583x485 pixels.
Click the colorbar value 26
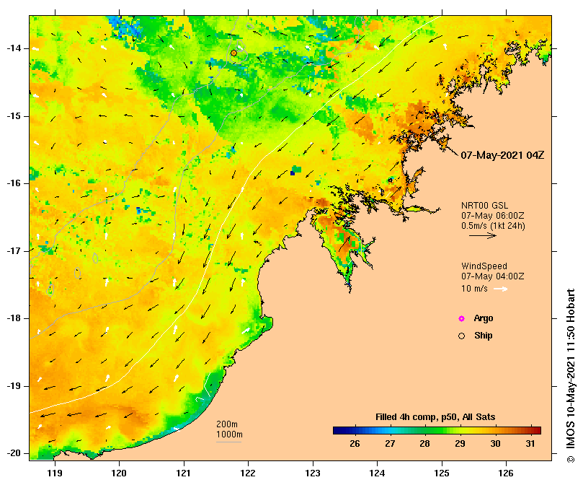[x=355, y=444]
